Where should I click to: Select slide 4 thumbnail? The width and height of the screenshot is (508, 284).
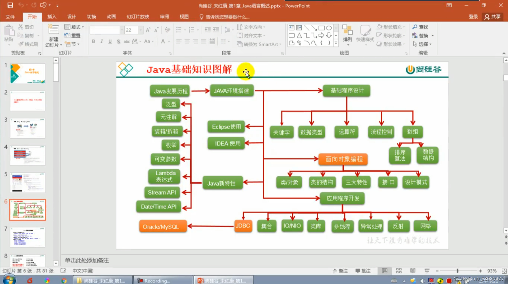point(27,155)
